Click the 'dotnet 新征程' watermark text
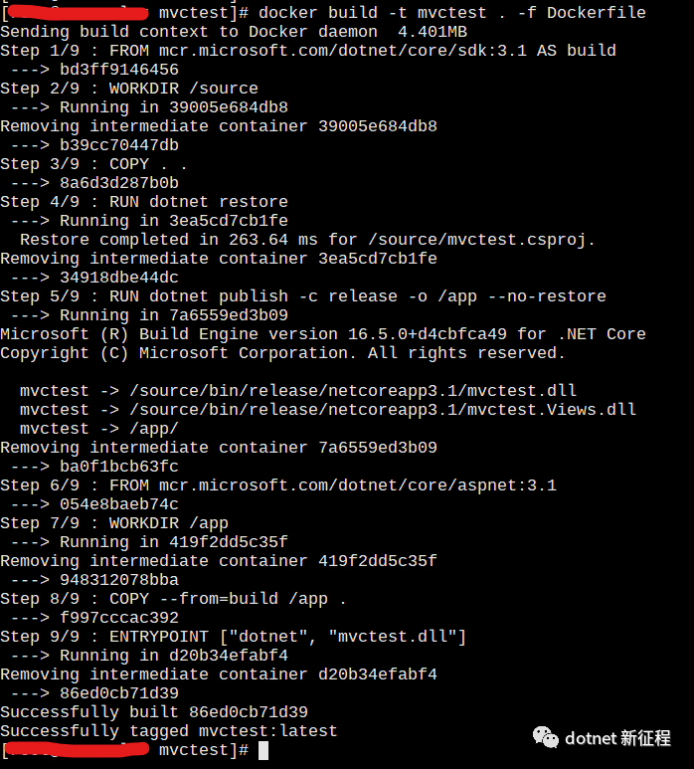 coord(617,738)
